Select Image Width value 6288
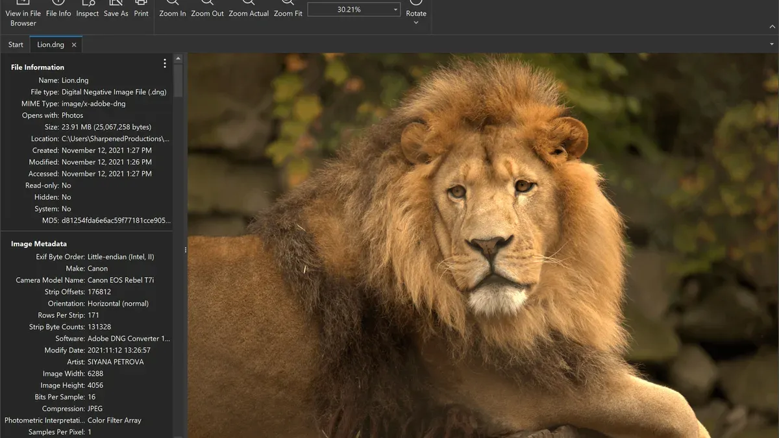Image resolution: width=779 pixels, height=438 pixels. pos(95,374)
